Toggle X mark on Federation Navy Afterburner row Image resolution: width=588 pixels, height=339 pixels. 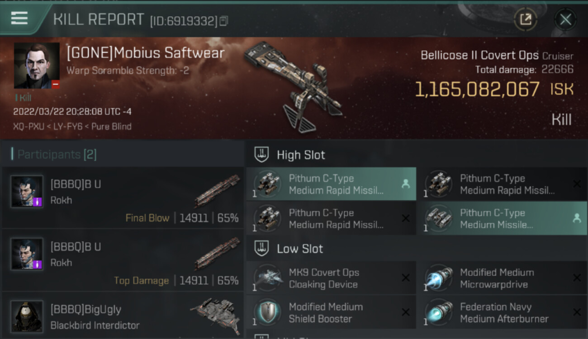coord(577,312)
